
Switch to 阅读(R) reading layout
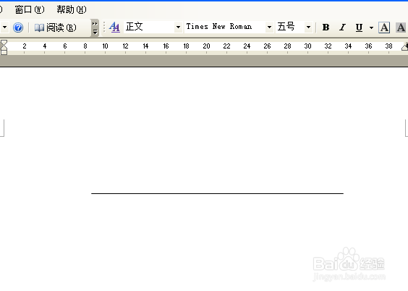[x=56, y=28]
